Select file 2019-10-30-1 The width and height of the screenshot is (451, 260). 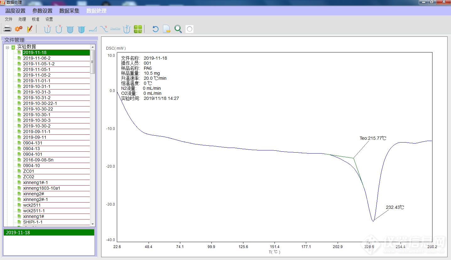(x=56, y=115)
